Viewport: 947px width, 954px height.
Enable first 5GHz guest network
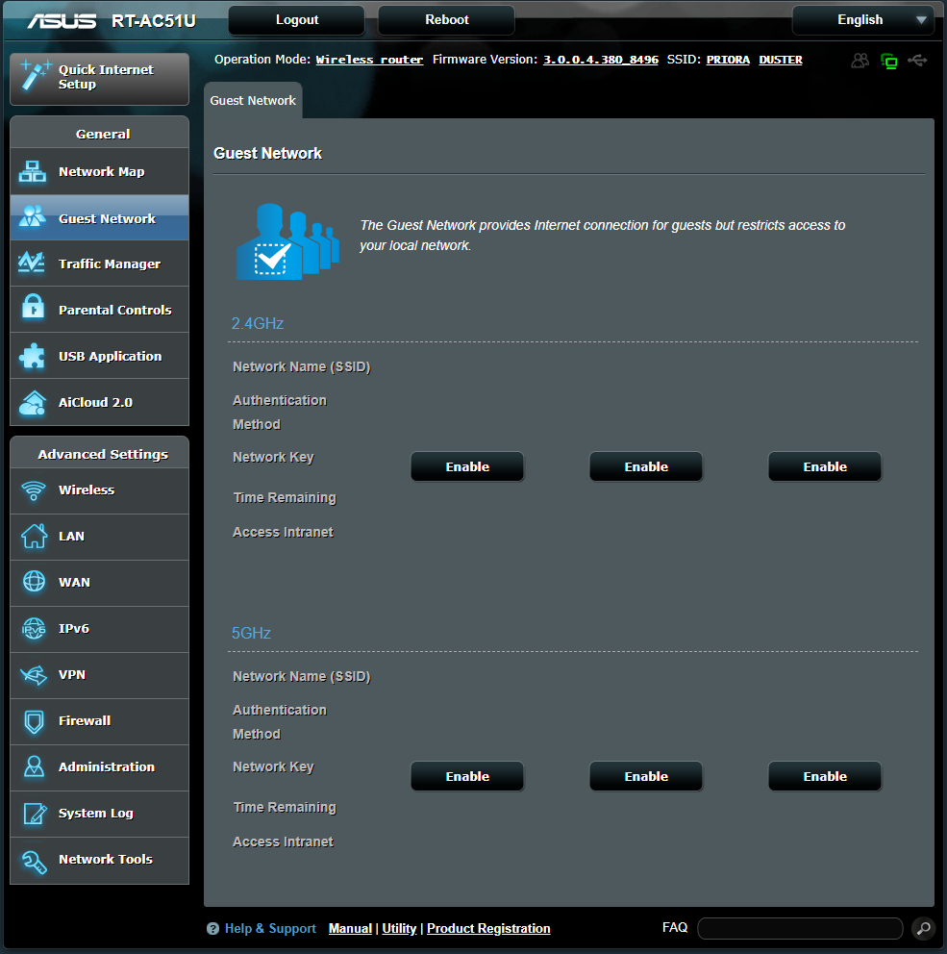(467, 776)
